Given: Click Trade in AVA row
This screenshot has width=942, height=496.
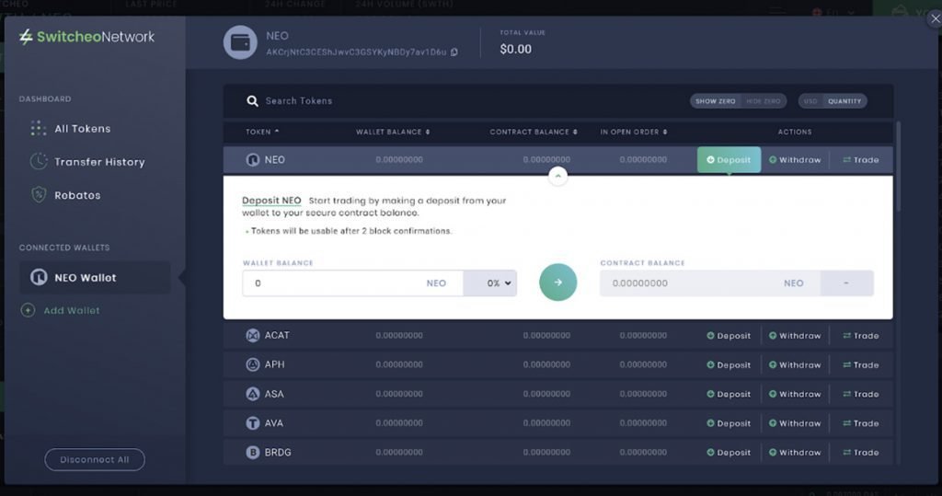Looking at the screenshot, I should pyautogui.click(x=861, y=423).
